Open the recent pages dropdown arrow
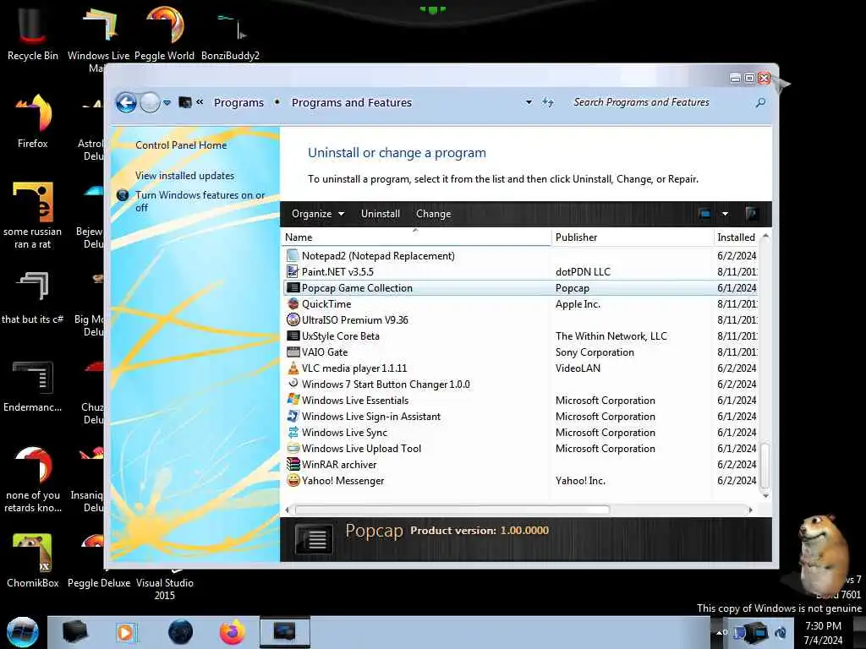 [x=167, y=102]
